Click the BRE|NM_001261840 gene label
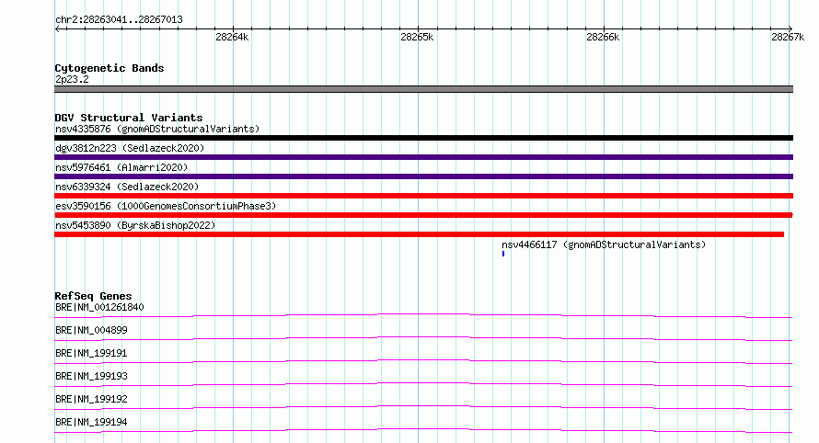This screenshot has height=443, width=819. point(99,307)
